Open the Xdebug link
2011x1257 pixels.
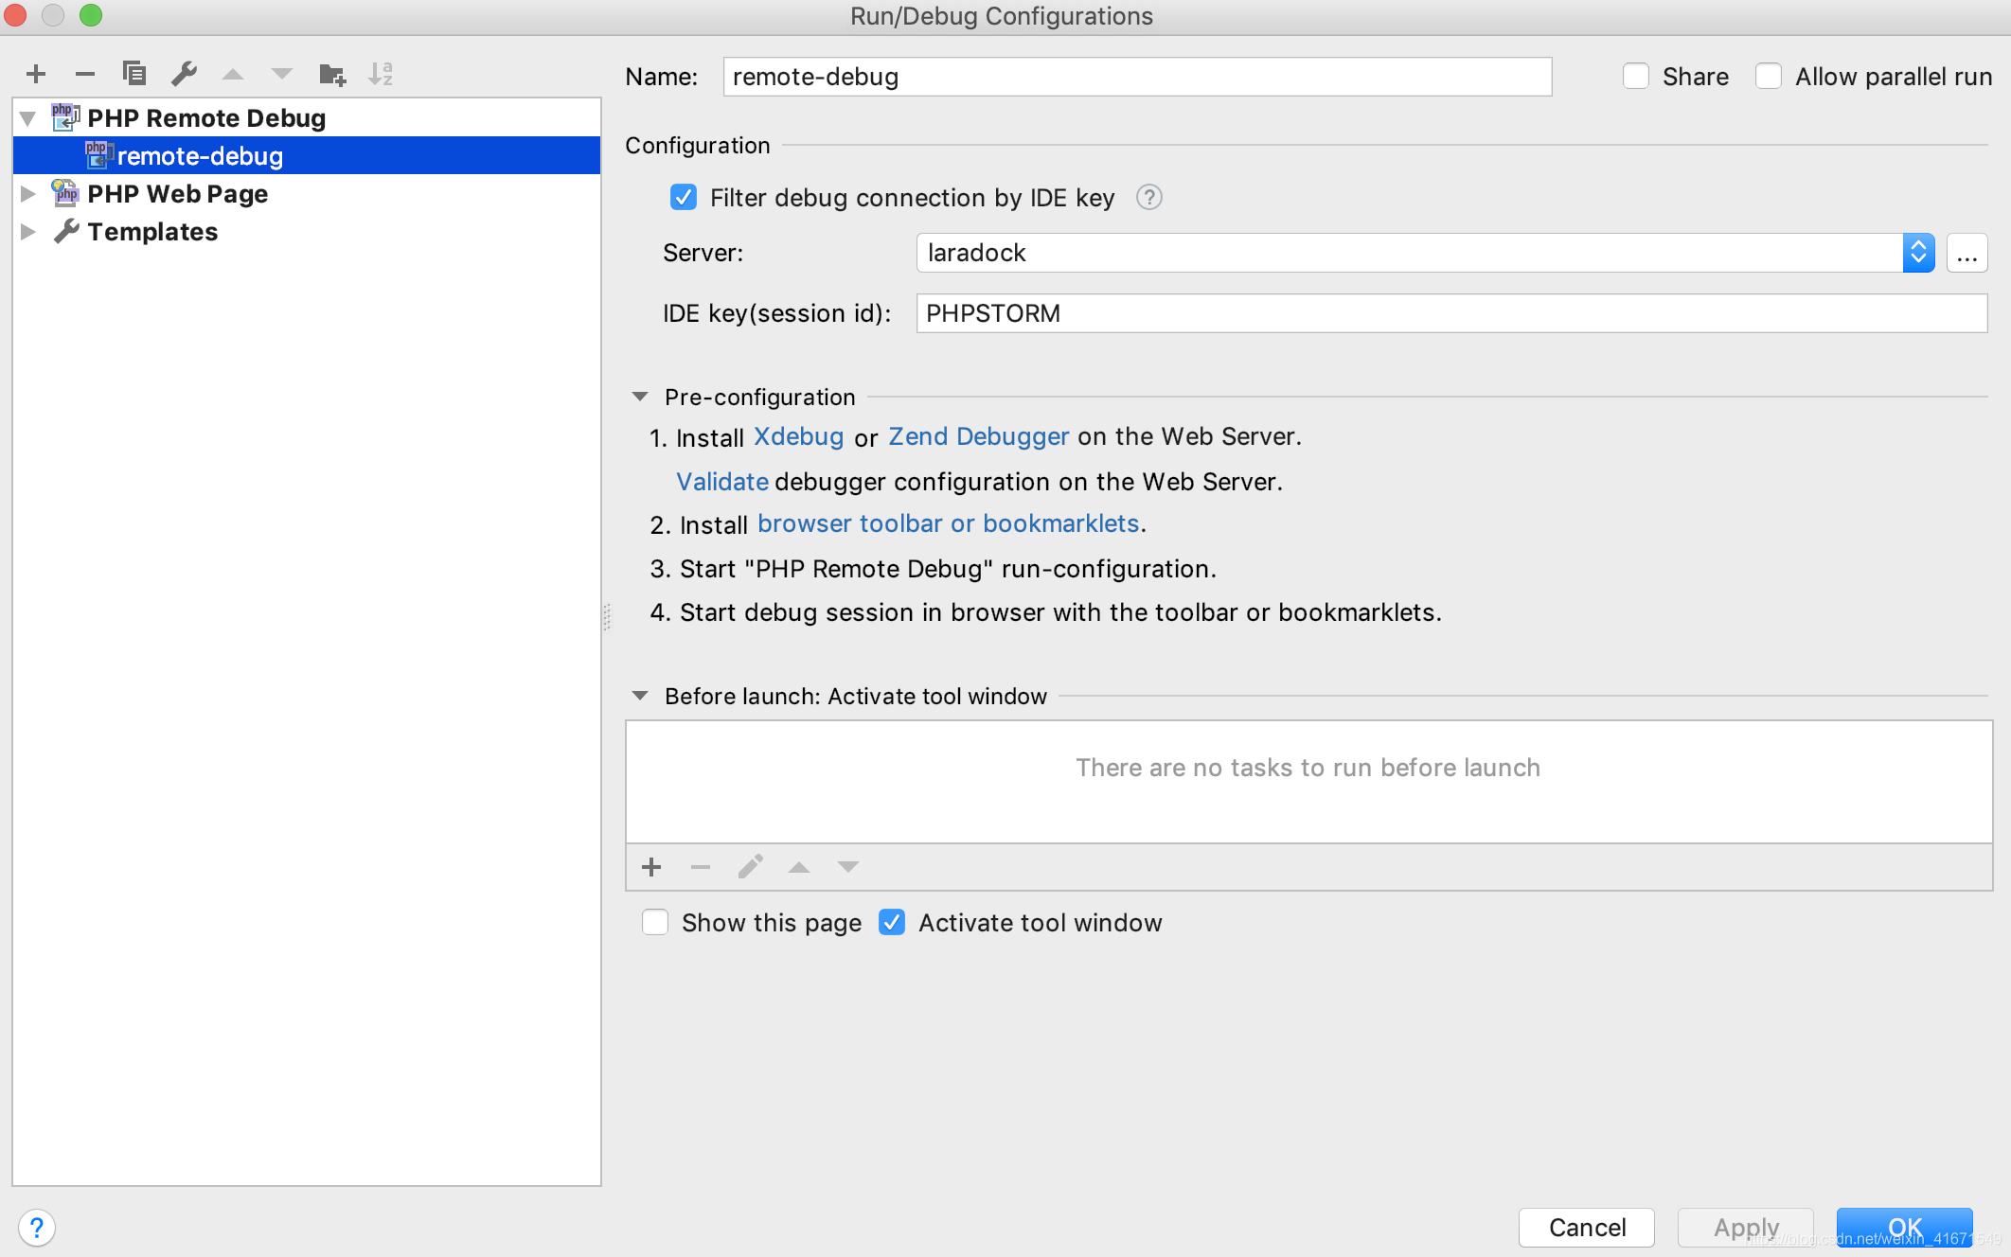[798, 436]
